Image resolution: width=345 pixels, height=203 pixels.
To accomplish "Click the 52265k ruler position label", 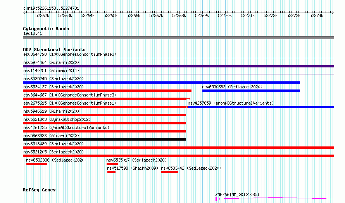I will click(x=111, y=15).
